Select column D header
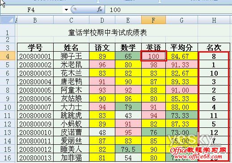The image size is (232, 163). (102, 20)
